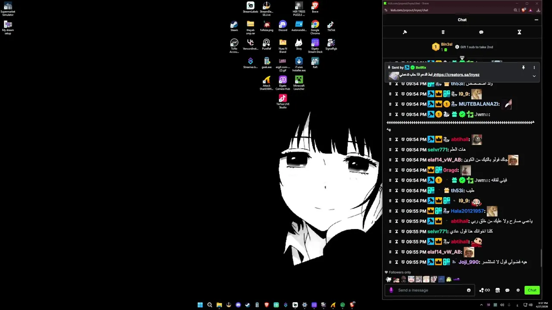Click the purple microphone icon in message box
The image size is (552, 310).
(x=391, y=290)
